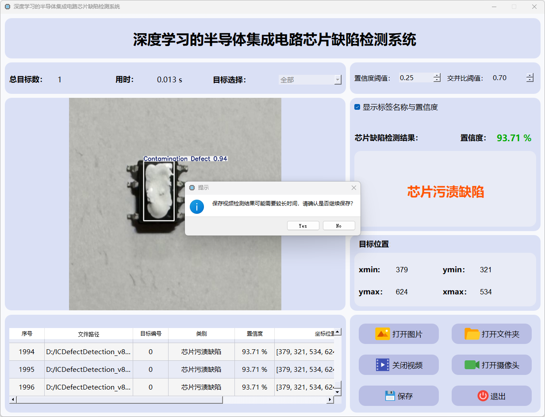
Task: Click the picture icon on Open Image button
Action: pyautogui.click(x=382, y=334)
